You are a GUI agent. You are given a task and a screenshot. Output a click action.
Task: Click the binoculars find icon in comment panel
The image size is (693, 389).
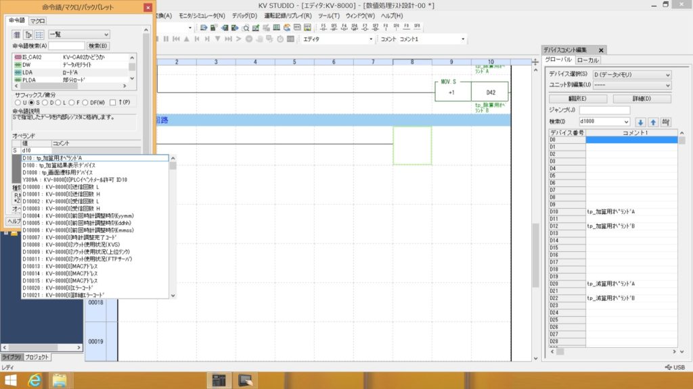coord(666,122)
